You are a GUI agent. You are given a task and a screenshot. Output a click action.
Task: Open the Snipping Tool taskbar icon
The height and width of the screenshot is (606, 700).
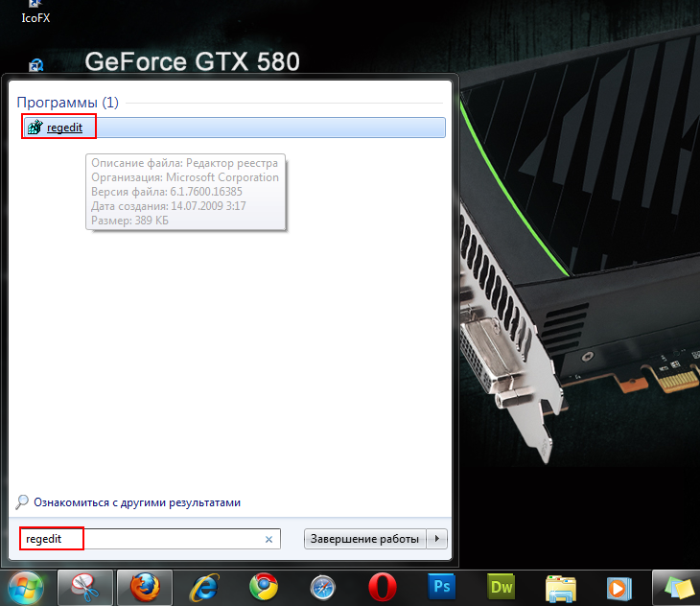point(84,588)
